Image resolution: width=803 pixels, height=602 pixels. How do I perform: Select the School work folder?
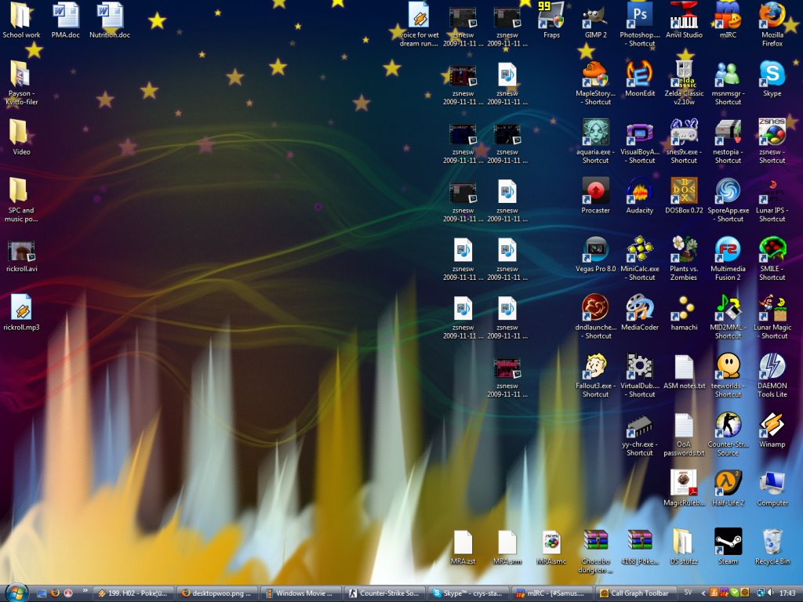click(x=21, y=16)
